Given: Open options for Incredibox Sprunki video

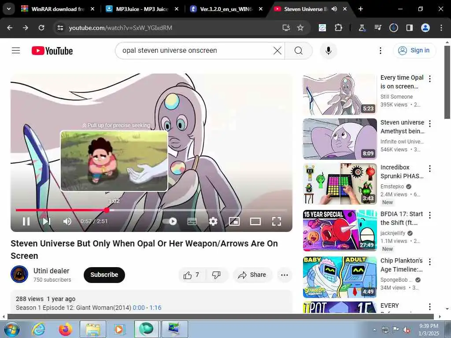Looking at the screenshot, I should 430,169.
